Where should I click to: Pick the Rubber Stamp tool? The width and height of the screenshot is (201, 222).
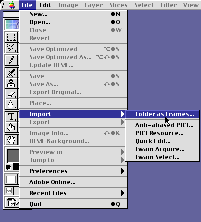tap(11, 83)
